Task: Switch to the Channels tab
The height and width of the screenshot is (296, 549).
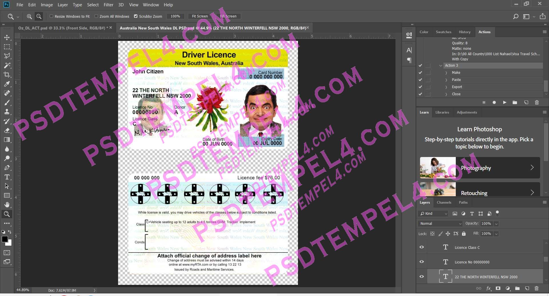Action: point(444,202)
